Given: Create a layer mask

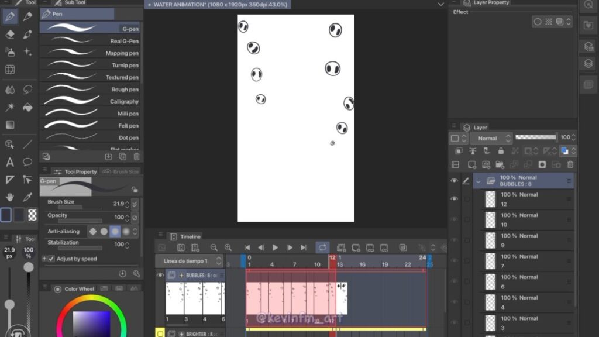Looking at the screenshot, I should 542,164.
